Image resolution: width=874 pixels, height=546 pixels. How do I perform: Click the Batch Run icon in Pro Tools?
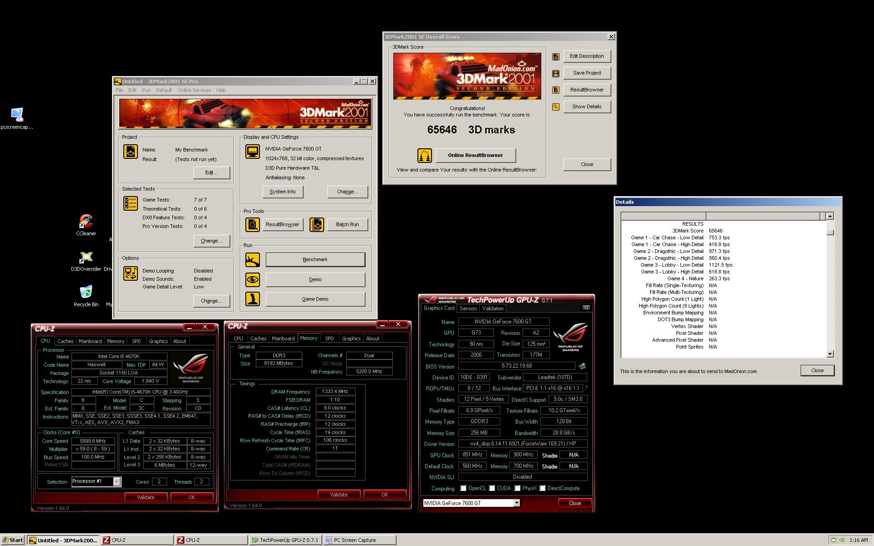[x=317, y=224]
